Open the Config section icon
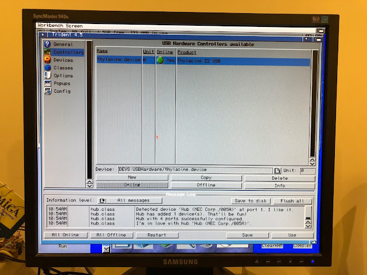367x275 pixels. 48,91
